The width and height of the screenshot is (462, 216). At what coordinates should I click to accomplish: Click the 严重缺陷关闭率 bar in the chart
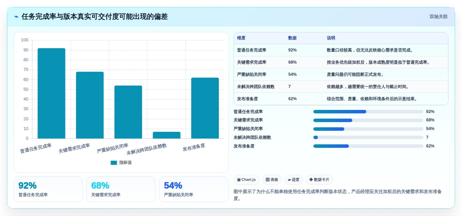click(128, 112)
